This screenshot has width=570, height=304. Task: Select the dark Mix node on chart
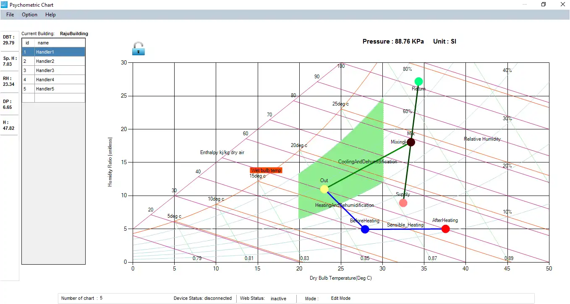coord(411,142)
